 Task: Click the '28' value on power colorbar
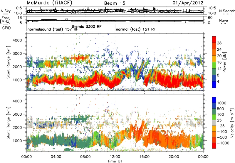(219, 43)
